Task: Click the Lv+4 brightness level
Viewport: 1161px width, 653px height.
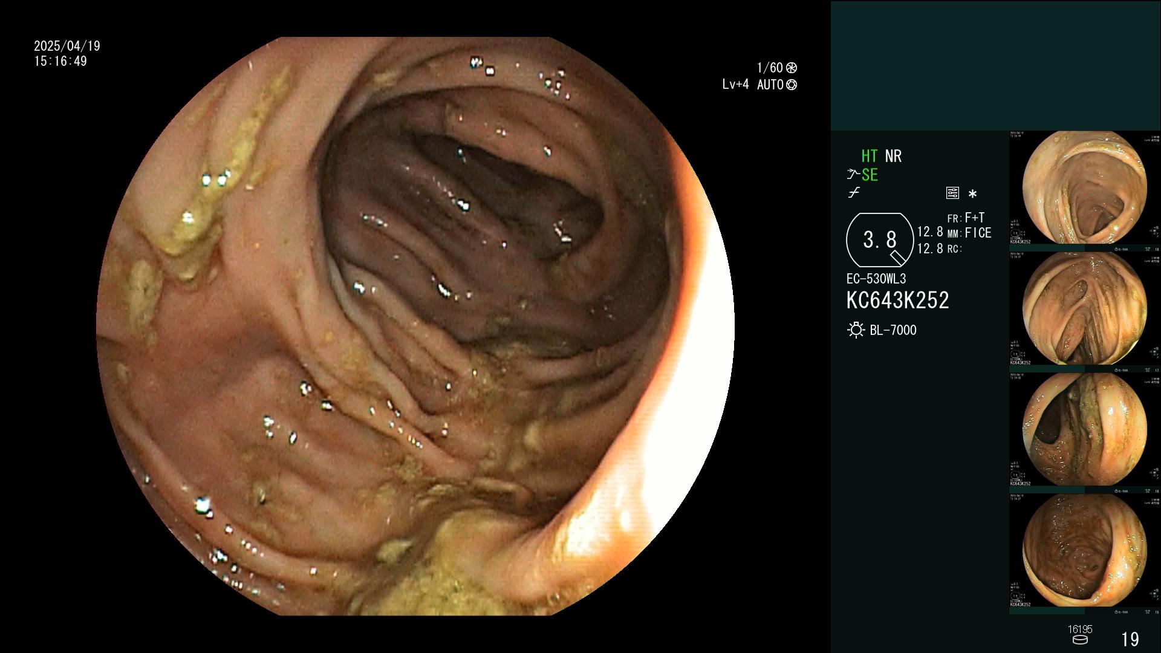Action: [735, 84]
